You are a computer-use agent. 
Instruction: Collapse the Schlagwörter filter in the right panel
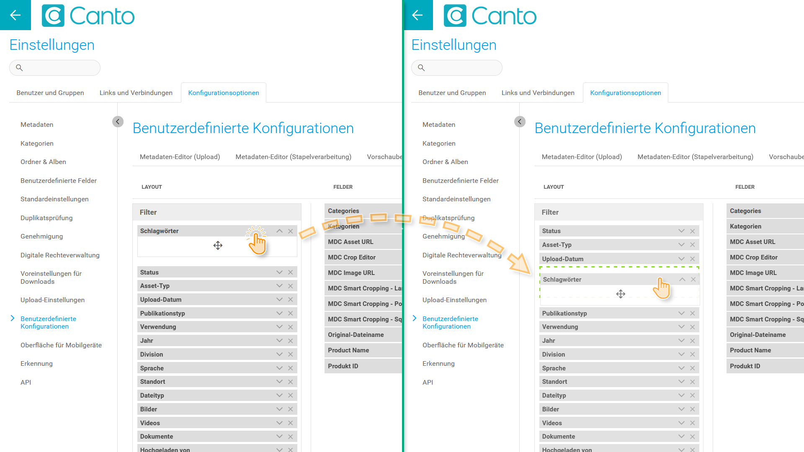click(682, 280)
